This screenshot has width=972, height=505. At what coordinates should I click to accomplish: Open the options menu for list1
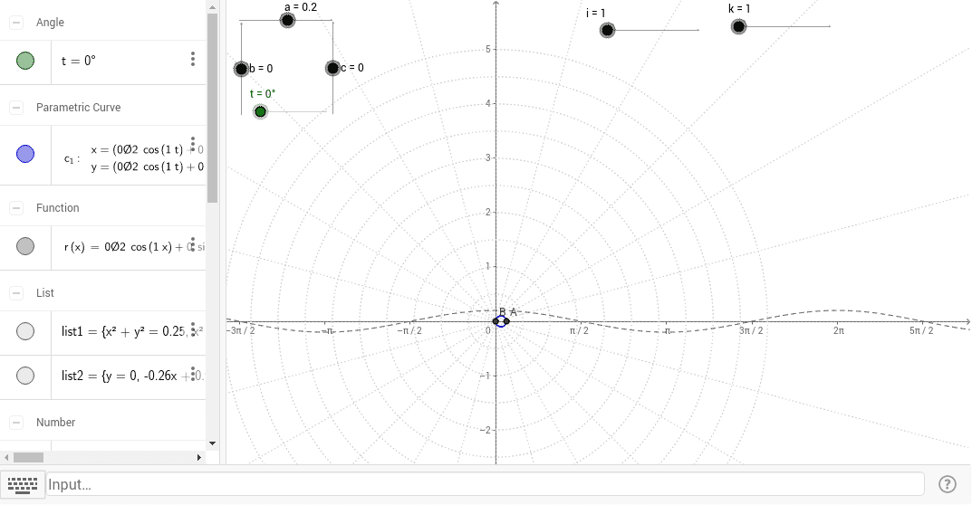click(193, 329)
